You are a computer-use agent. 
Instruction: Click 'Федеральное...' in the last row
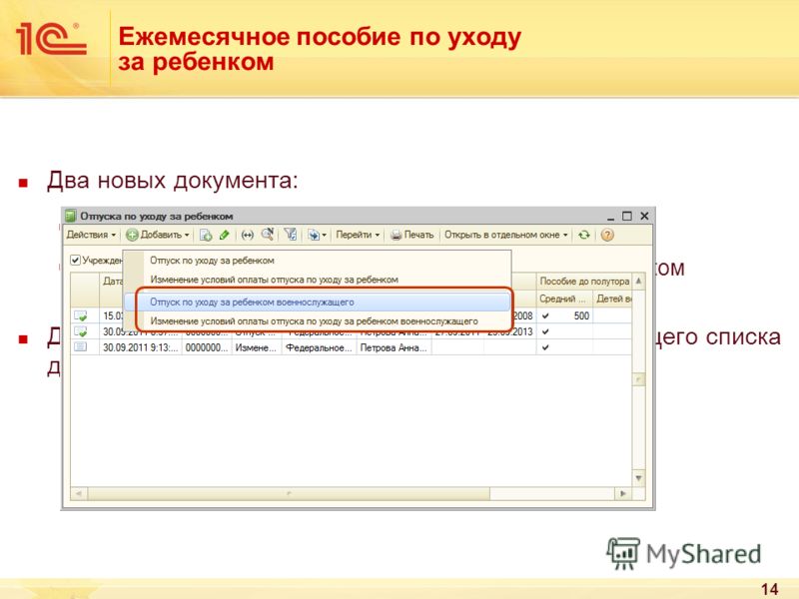pos(319,347)
